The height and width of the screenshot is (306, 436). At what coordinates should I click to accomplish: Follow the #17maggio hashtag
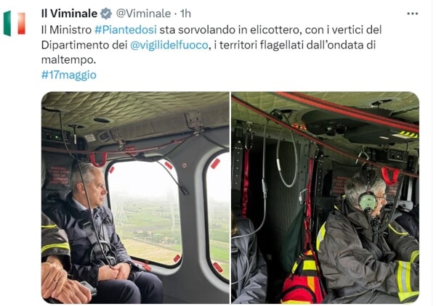click(69, 75)
